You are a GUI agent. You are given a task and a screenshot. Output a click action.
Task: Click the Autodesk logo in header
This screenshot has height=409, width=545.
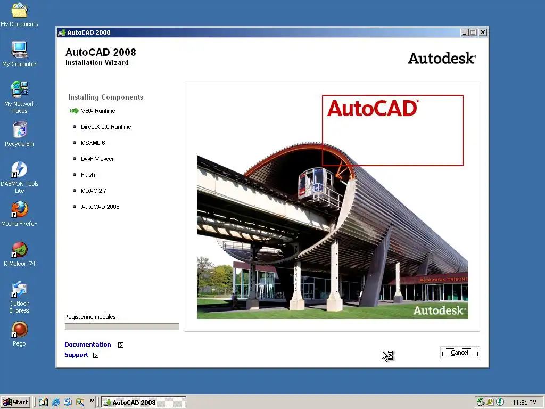[x=442, y=59]
